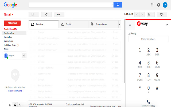Click the inbox vertical scrollbar
The image size is (171, 107).
[x=125, y=51]
